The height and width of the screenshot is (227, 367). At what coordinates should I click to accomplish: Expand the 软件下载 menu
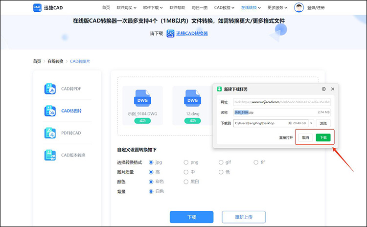(153, 8)
